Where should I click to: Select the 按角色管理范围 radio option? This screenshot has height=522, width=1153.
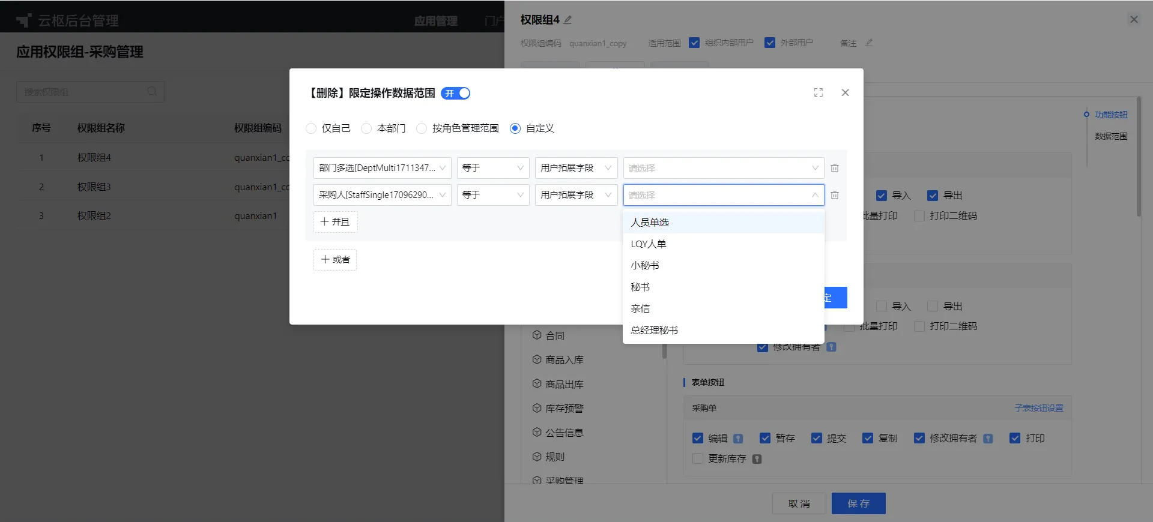click(x=422, y=128)
